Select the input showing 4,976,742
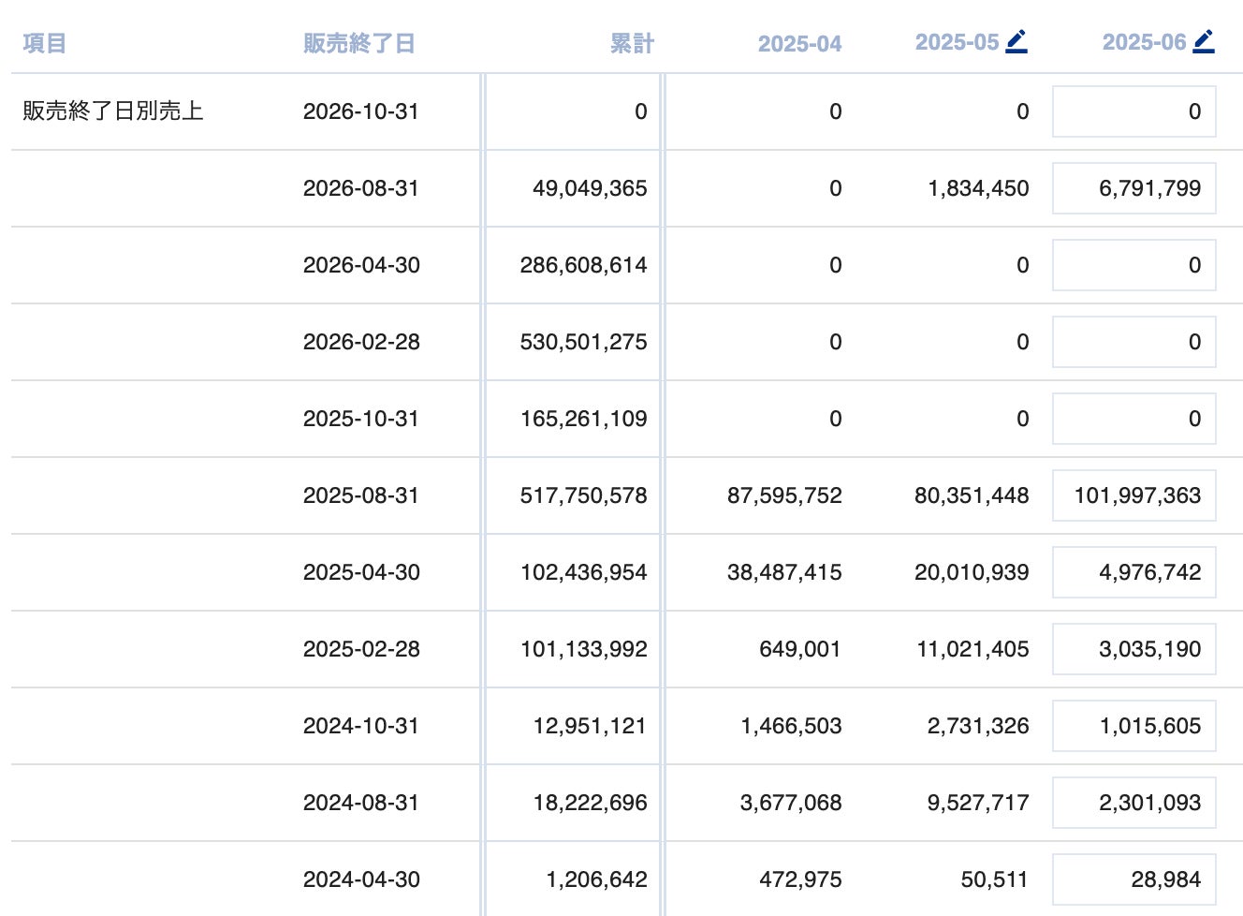The image size is (1243, 916). click(1133, 572)
